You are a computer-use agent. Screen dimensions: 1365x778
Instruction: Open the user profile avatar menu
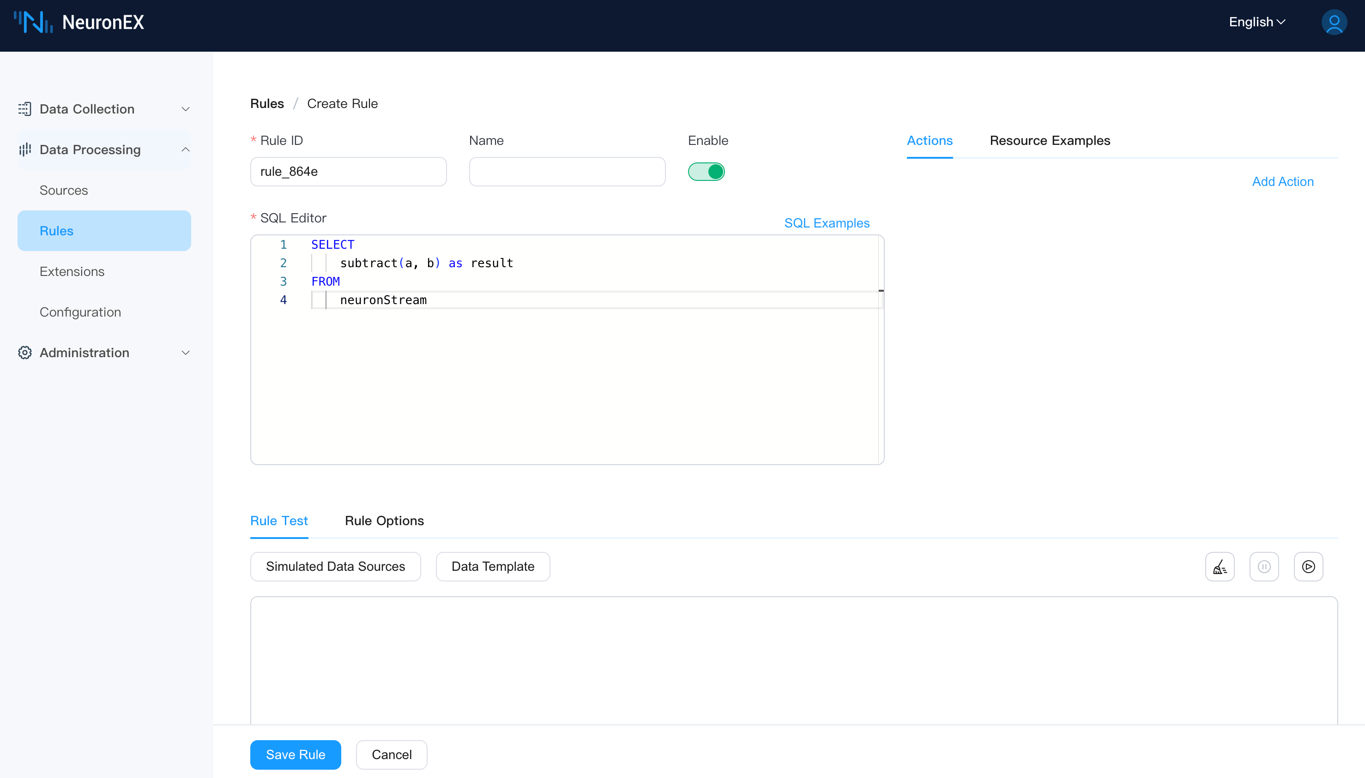[1334, 22]
